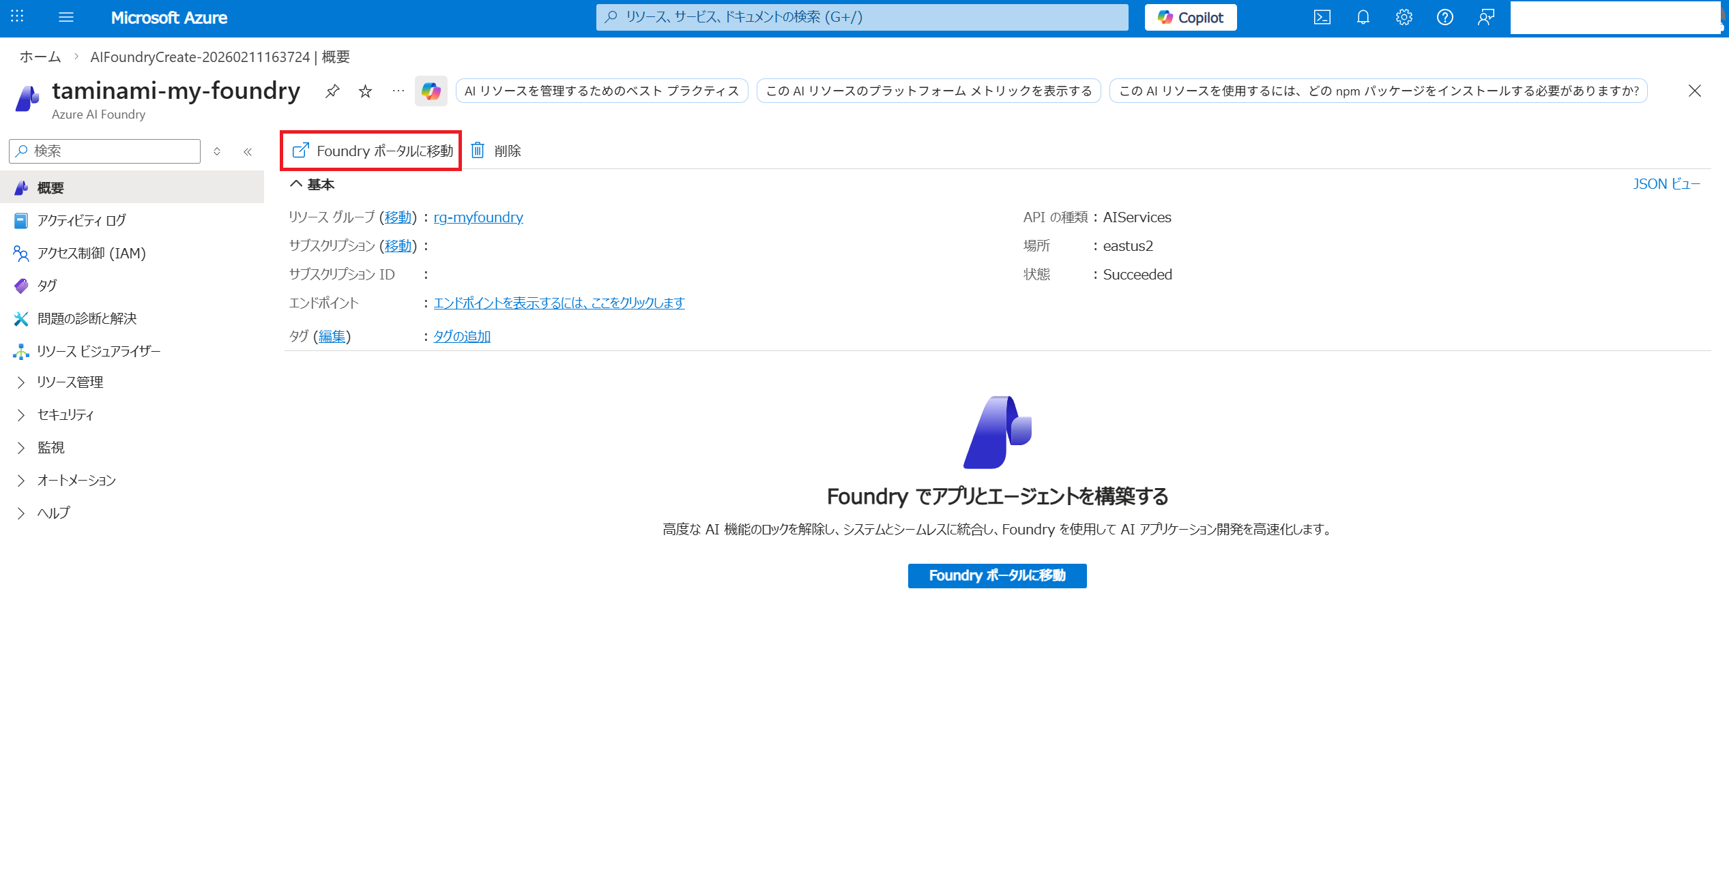Open アクティビティ ログ in sidebar

tap(81, 221)
